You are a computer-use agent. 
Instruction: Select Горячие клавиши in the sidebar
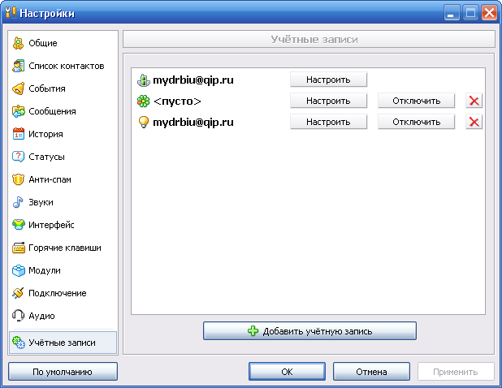[63, 248]
